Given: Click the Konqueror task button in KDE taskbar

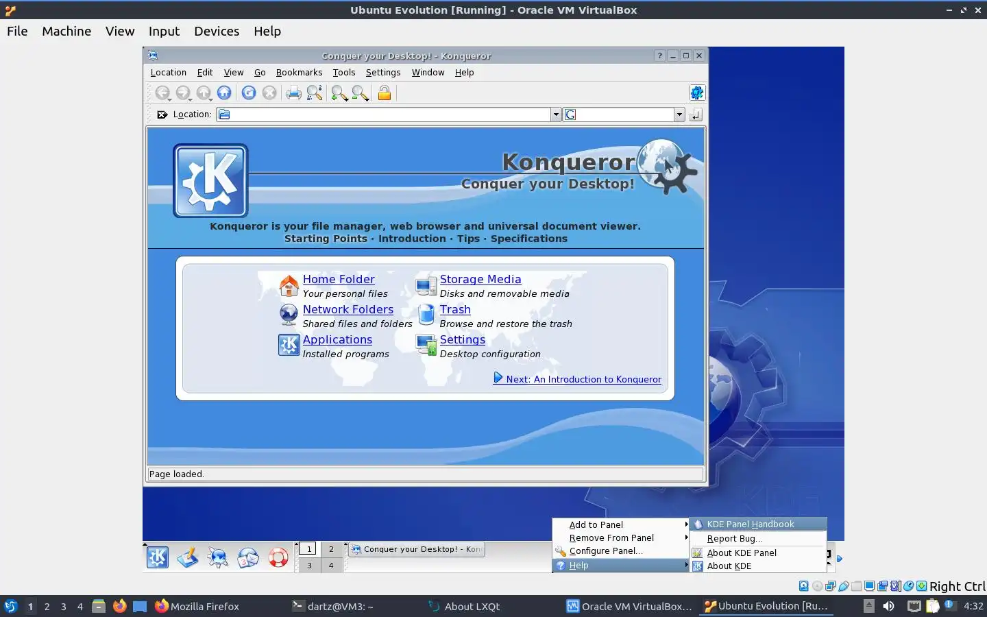Looking at the screenshot, I should (x=416, y=549).
